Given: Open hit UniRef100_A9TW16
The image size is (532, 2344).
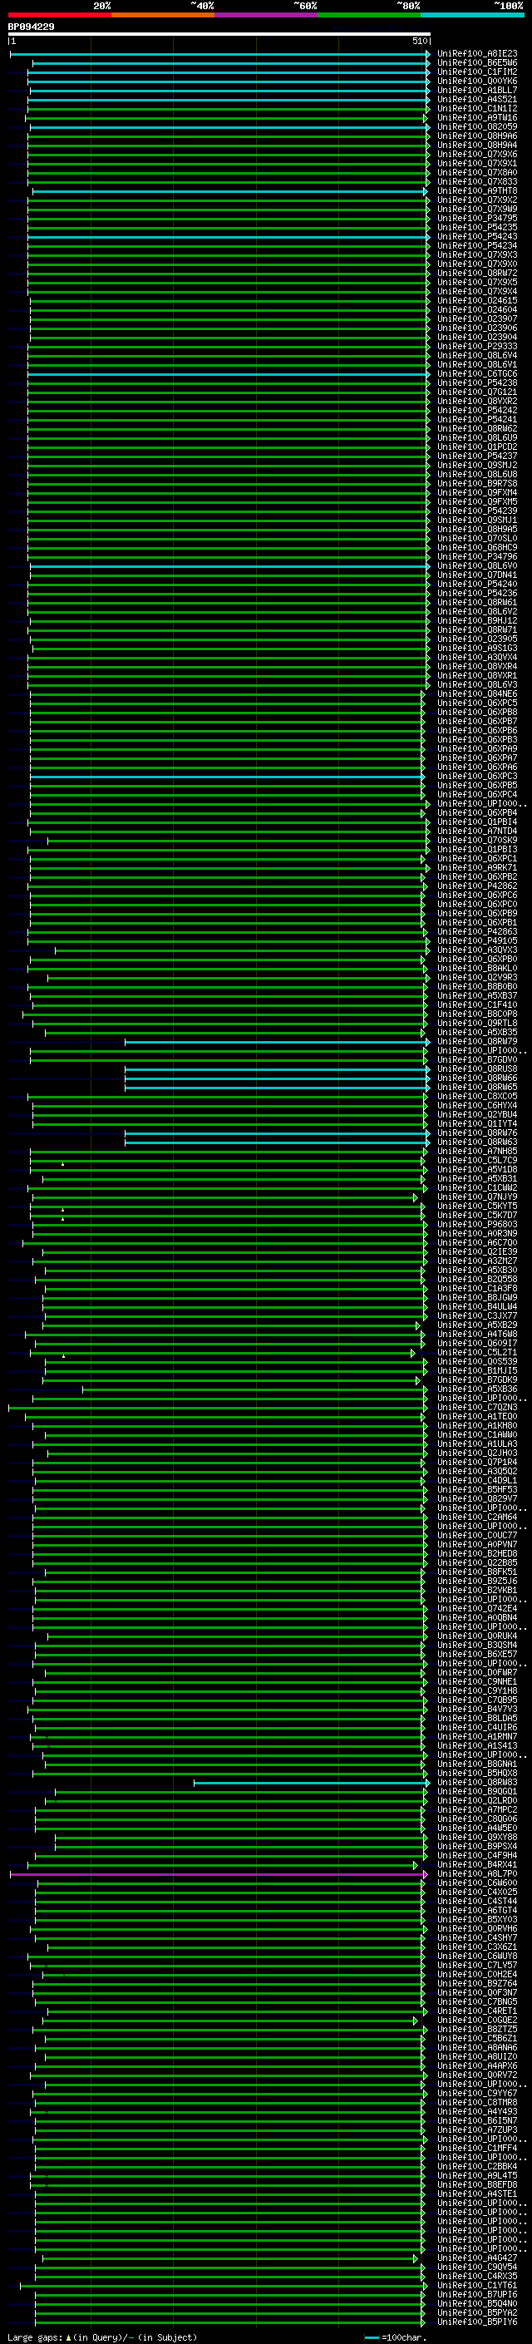Looking at the screenshot, I should pos(476,117).
